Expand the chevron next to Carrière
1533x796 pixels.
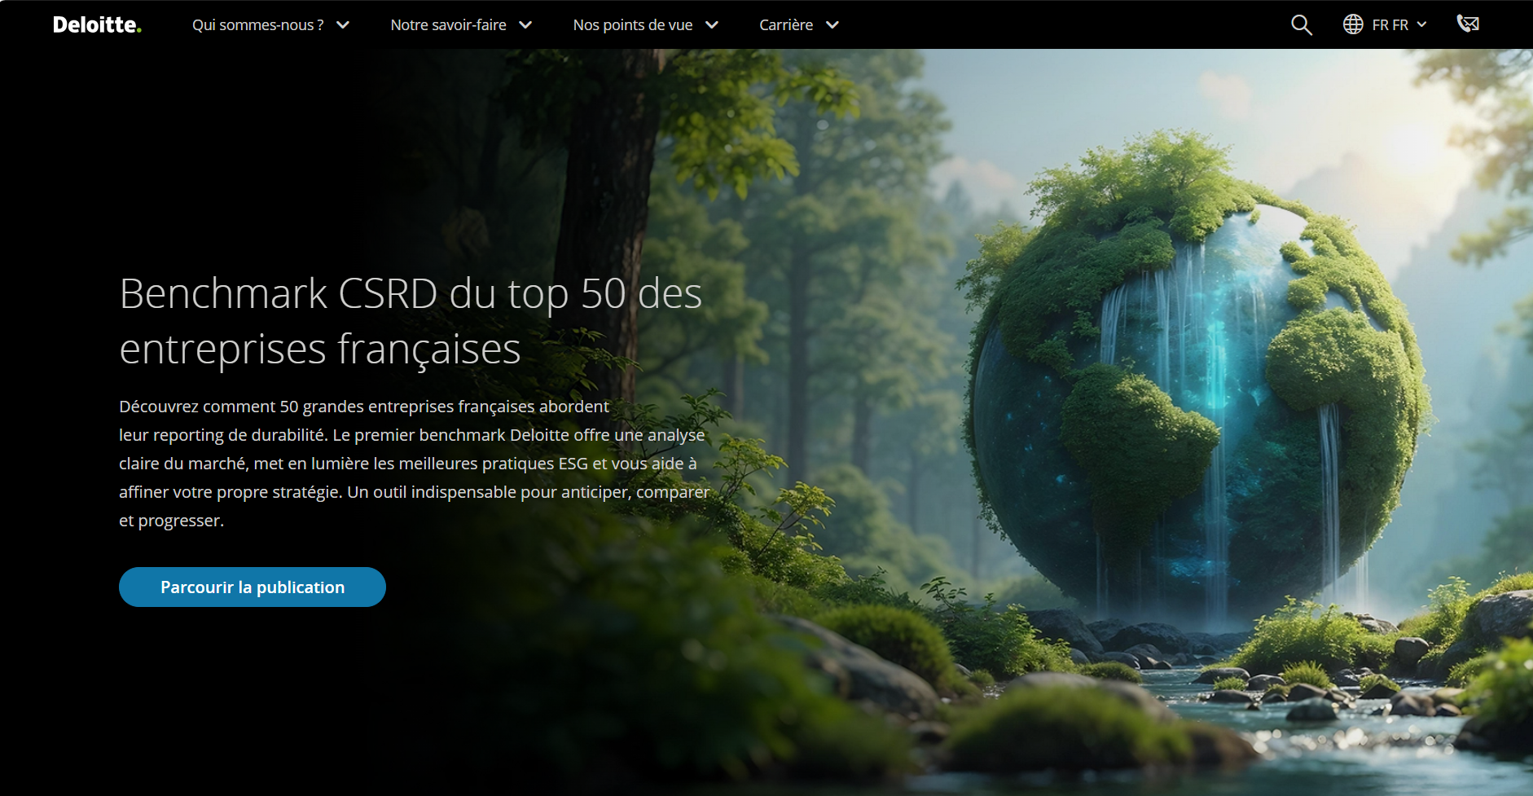click(x=832, y=25)
